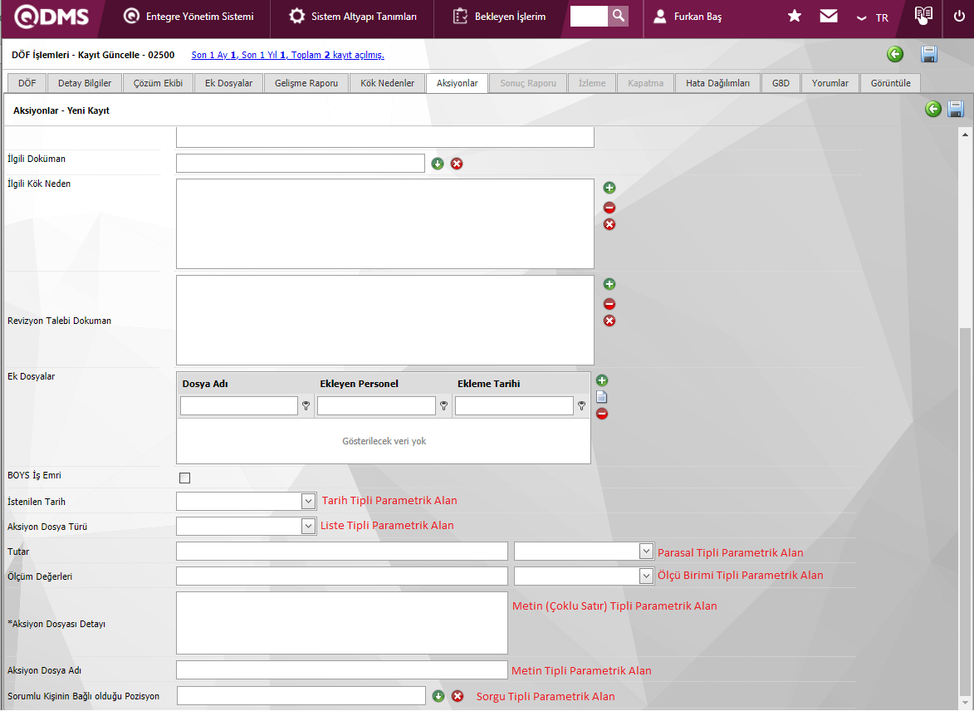Click green select arrow for İlgili Doküman

coord(438,164)
